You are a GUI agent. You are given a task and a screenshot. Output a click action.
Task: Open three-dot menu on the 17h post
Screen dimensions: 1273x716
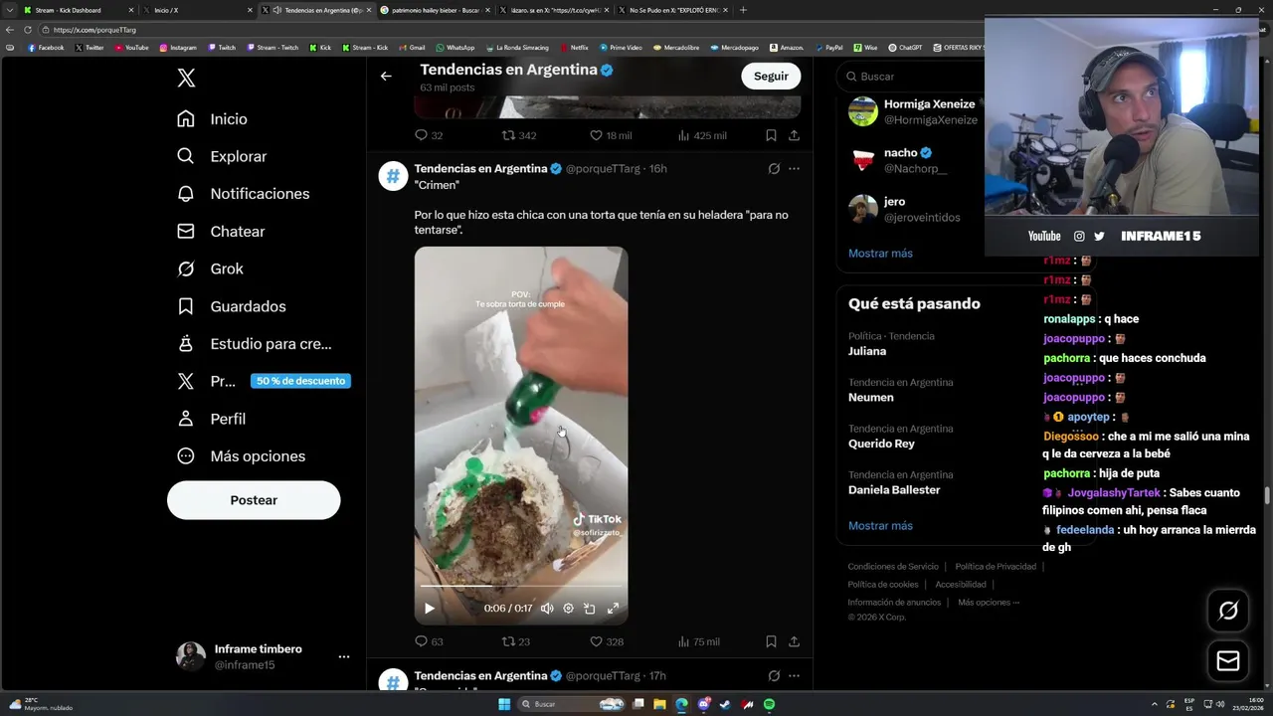tap(794, 676)
